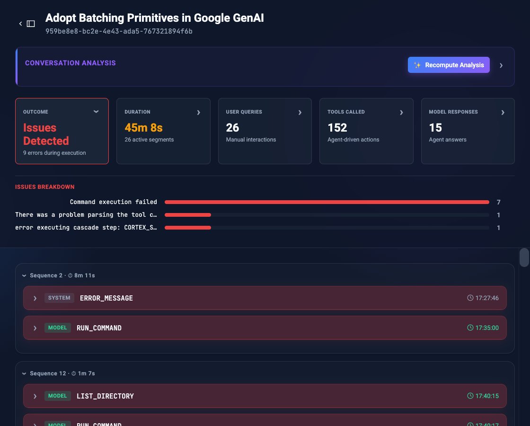The image size is (530, 426).
Task: Click the clock icon beside 17:40:15
Action: pyautogui.click(x=470, y=396)
